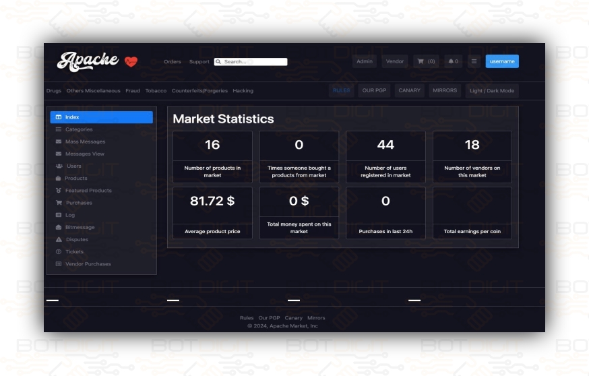
Task: Open the OUR PGP button
Action: [374, 90]
